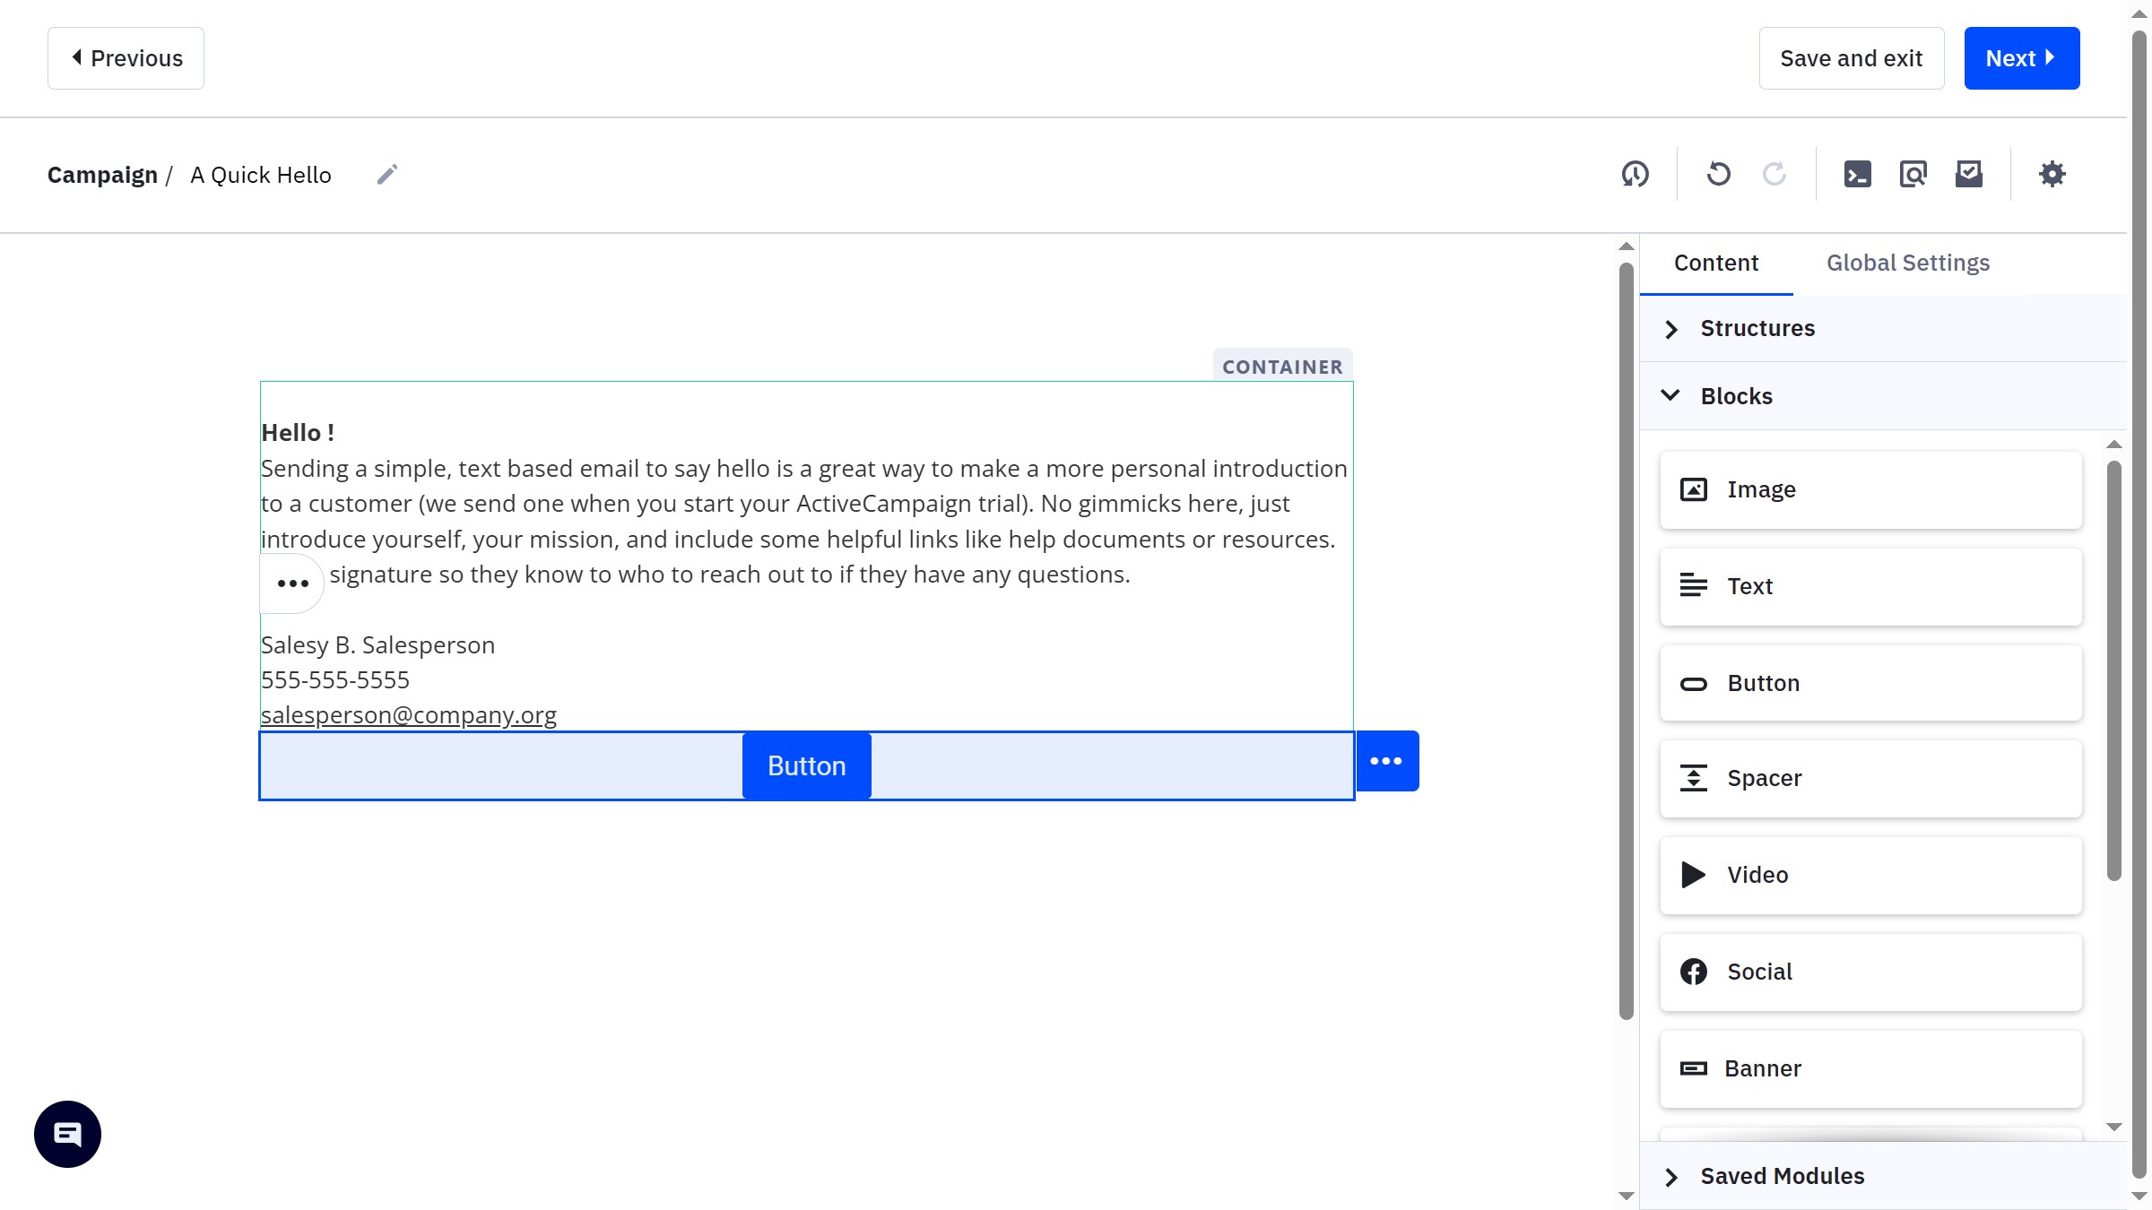The width and height of the screenshot is (2152, 1210).
Task: Go back with the Previous button
Action: tap(126, 58)
